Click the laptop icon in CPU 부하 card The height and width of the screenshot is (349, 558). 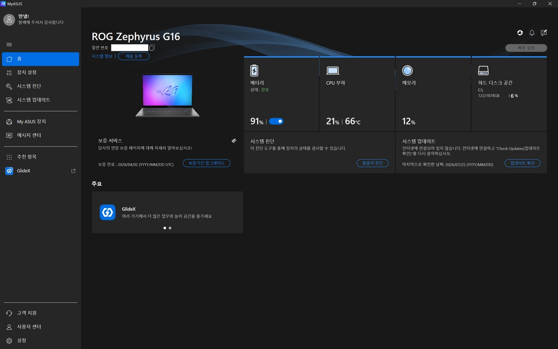(x=332, y=71)
